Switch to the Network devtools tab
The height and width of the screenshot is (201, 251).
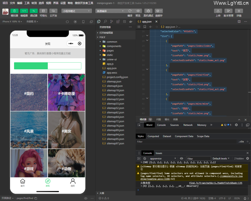[x=188, y=125]
